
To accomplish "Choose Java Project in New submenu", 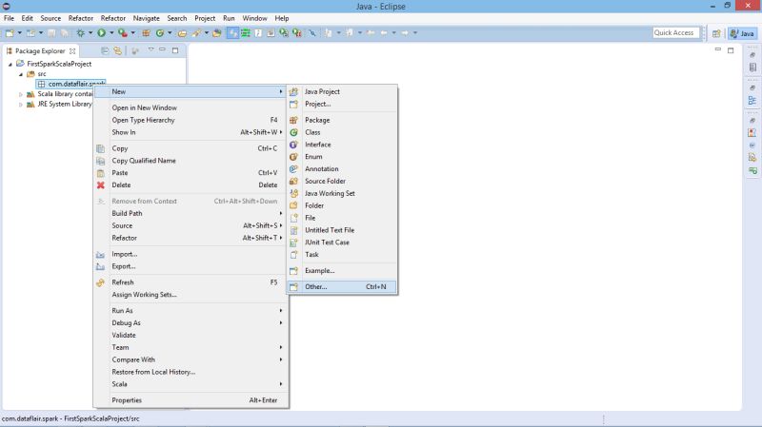I will tap(342, 91).
